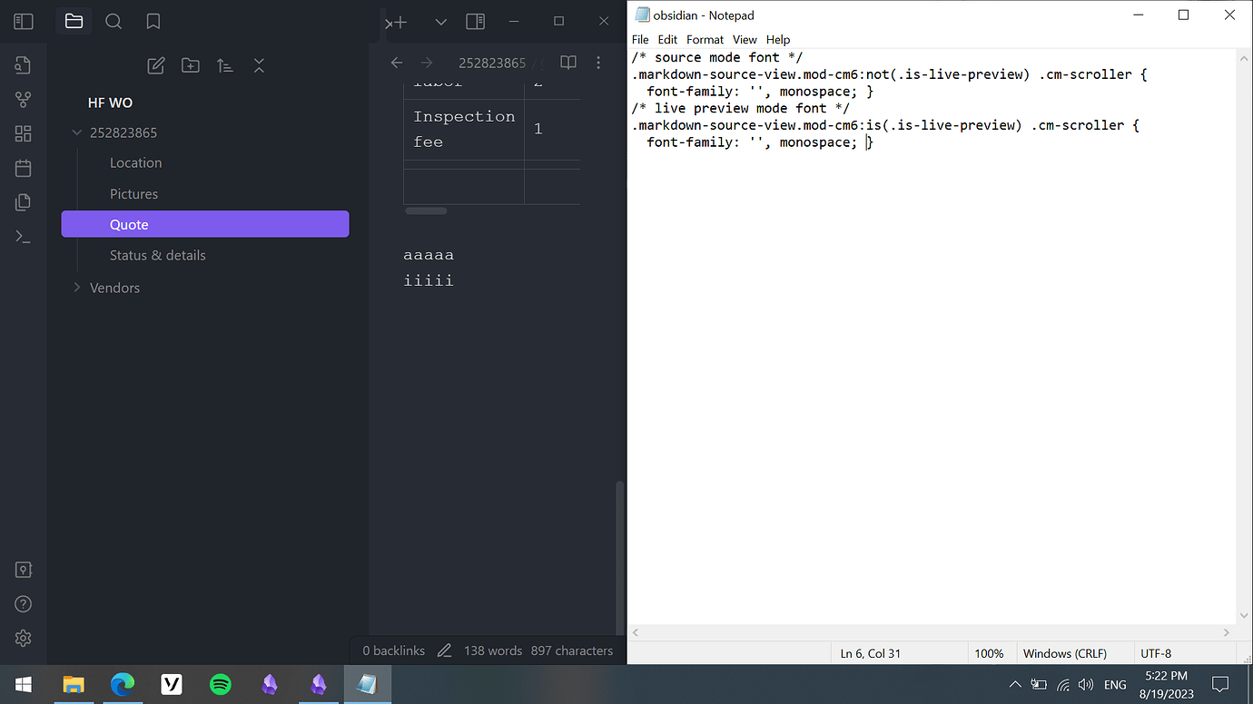
Task: Click the Inspection fee table cell
Action: pyautogui.click(x=464, y=129)
